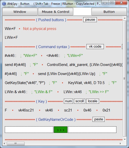This screenshot has height=148, width=129.
Task: Click the "KeyWait, vk46, D T0.5" text
Action: (x=86, y=83)
